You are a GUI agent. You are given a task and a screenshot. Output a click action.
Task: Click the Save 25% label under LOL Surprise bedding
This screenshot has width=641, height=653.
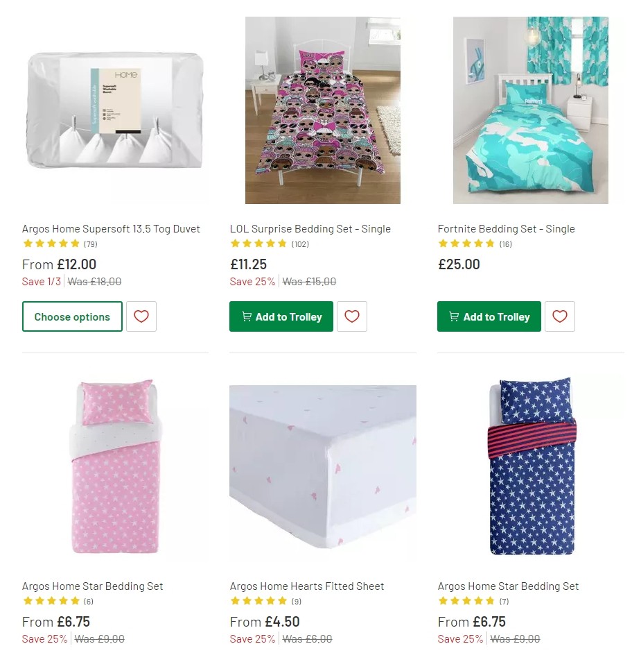coord(252,282)
